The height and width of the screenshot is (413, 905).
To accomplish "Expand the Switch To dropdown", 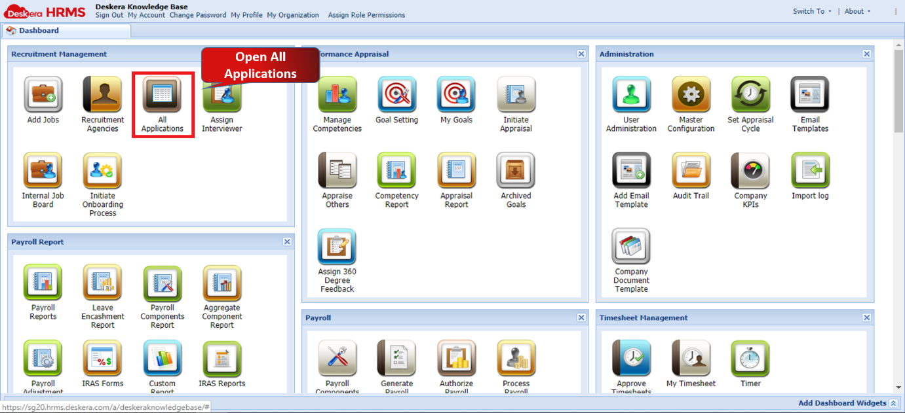I will (812, 11).
